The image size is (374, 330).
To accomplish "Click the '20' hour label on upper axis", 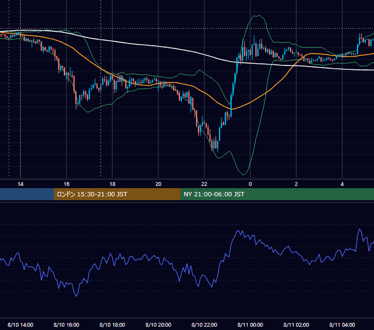I will pos(158,184).
